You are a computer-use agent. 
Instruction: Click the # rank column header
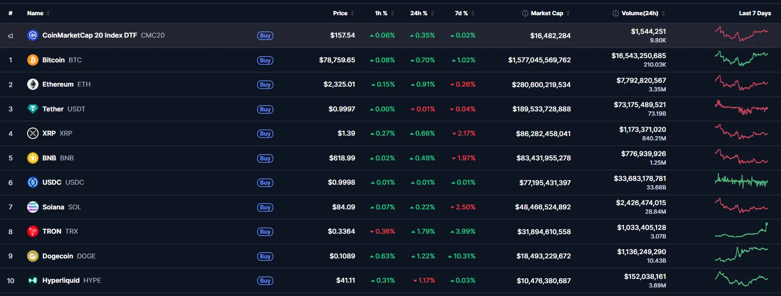(x=10, y=13)
